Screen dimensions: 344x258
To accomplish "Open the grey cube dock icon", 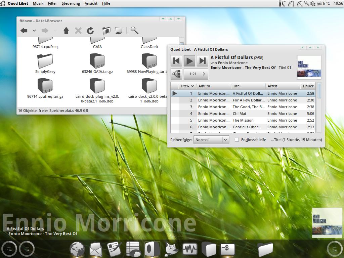I will (x=209, y=249).
